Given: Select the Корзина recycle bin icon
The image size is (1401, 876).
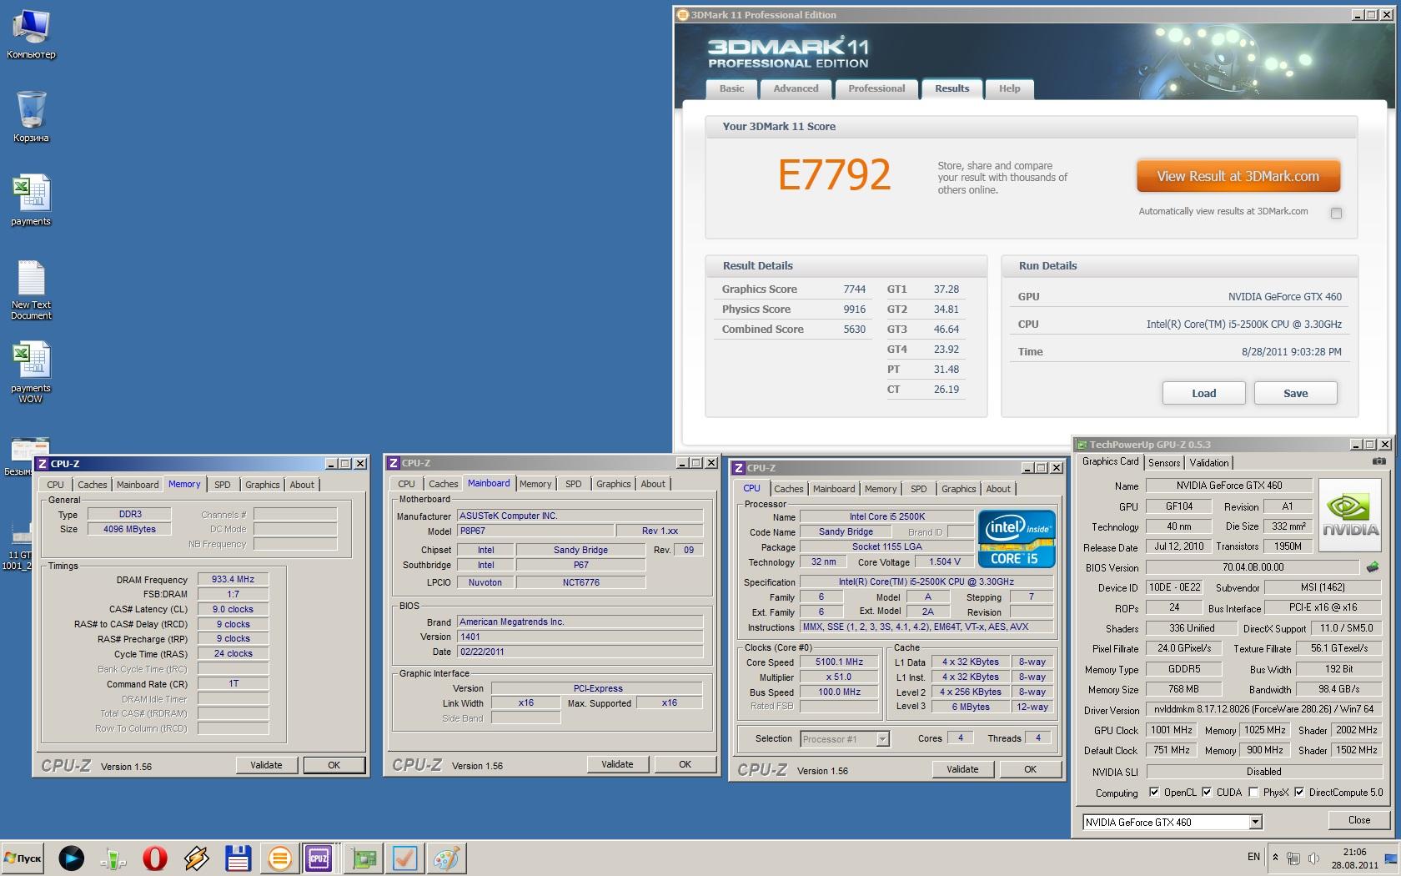Looking at the screenshot, I should 31,117.
